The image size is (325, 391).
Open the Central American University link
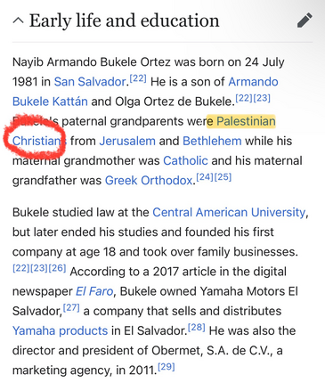pyautogui.click(x=229, y=212)
